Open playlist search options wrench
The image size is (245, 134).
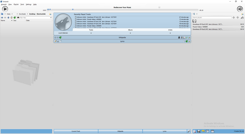click(242, 17)
